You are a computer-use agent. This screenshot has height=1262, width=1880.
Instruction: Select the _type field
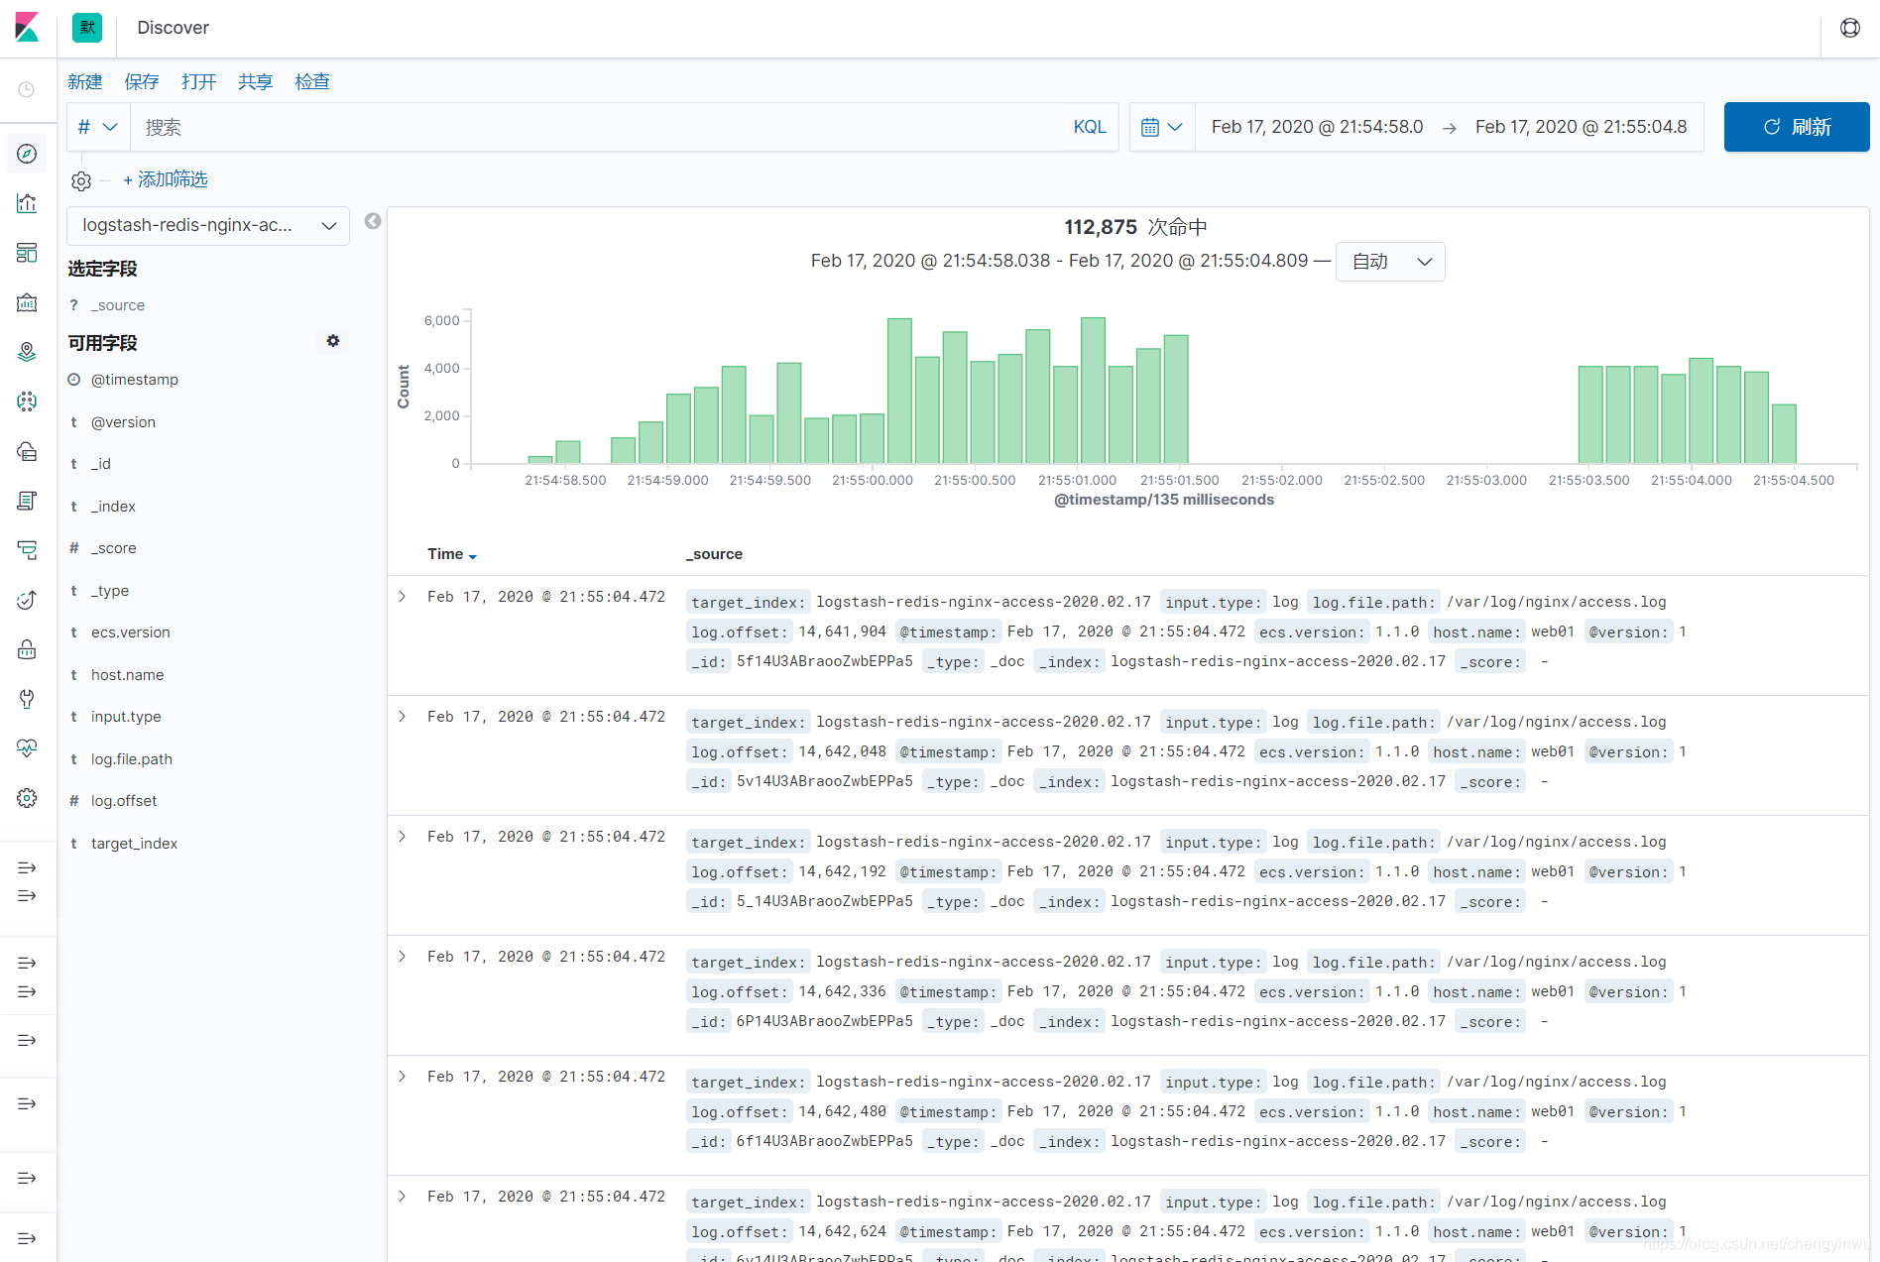[110, 591]
